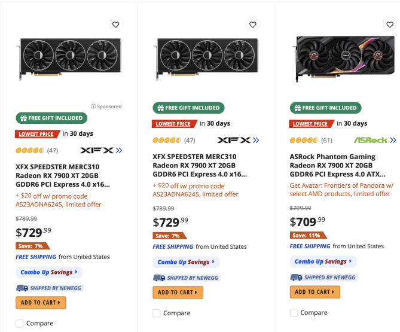Click the XFX brand logo on the sponsored listing
The height and width of the screenshot is (332, 400).
[x=97, y=150]
